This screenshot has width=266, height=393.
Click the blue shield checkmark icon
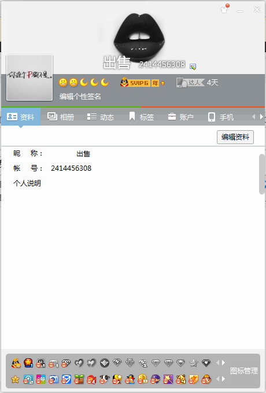point(66,380)
